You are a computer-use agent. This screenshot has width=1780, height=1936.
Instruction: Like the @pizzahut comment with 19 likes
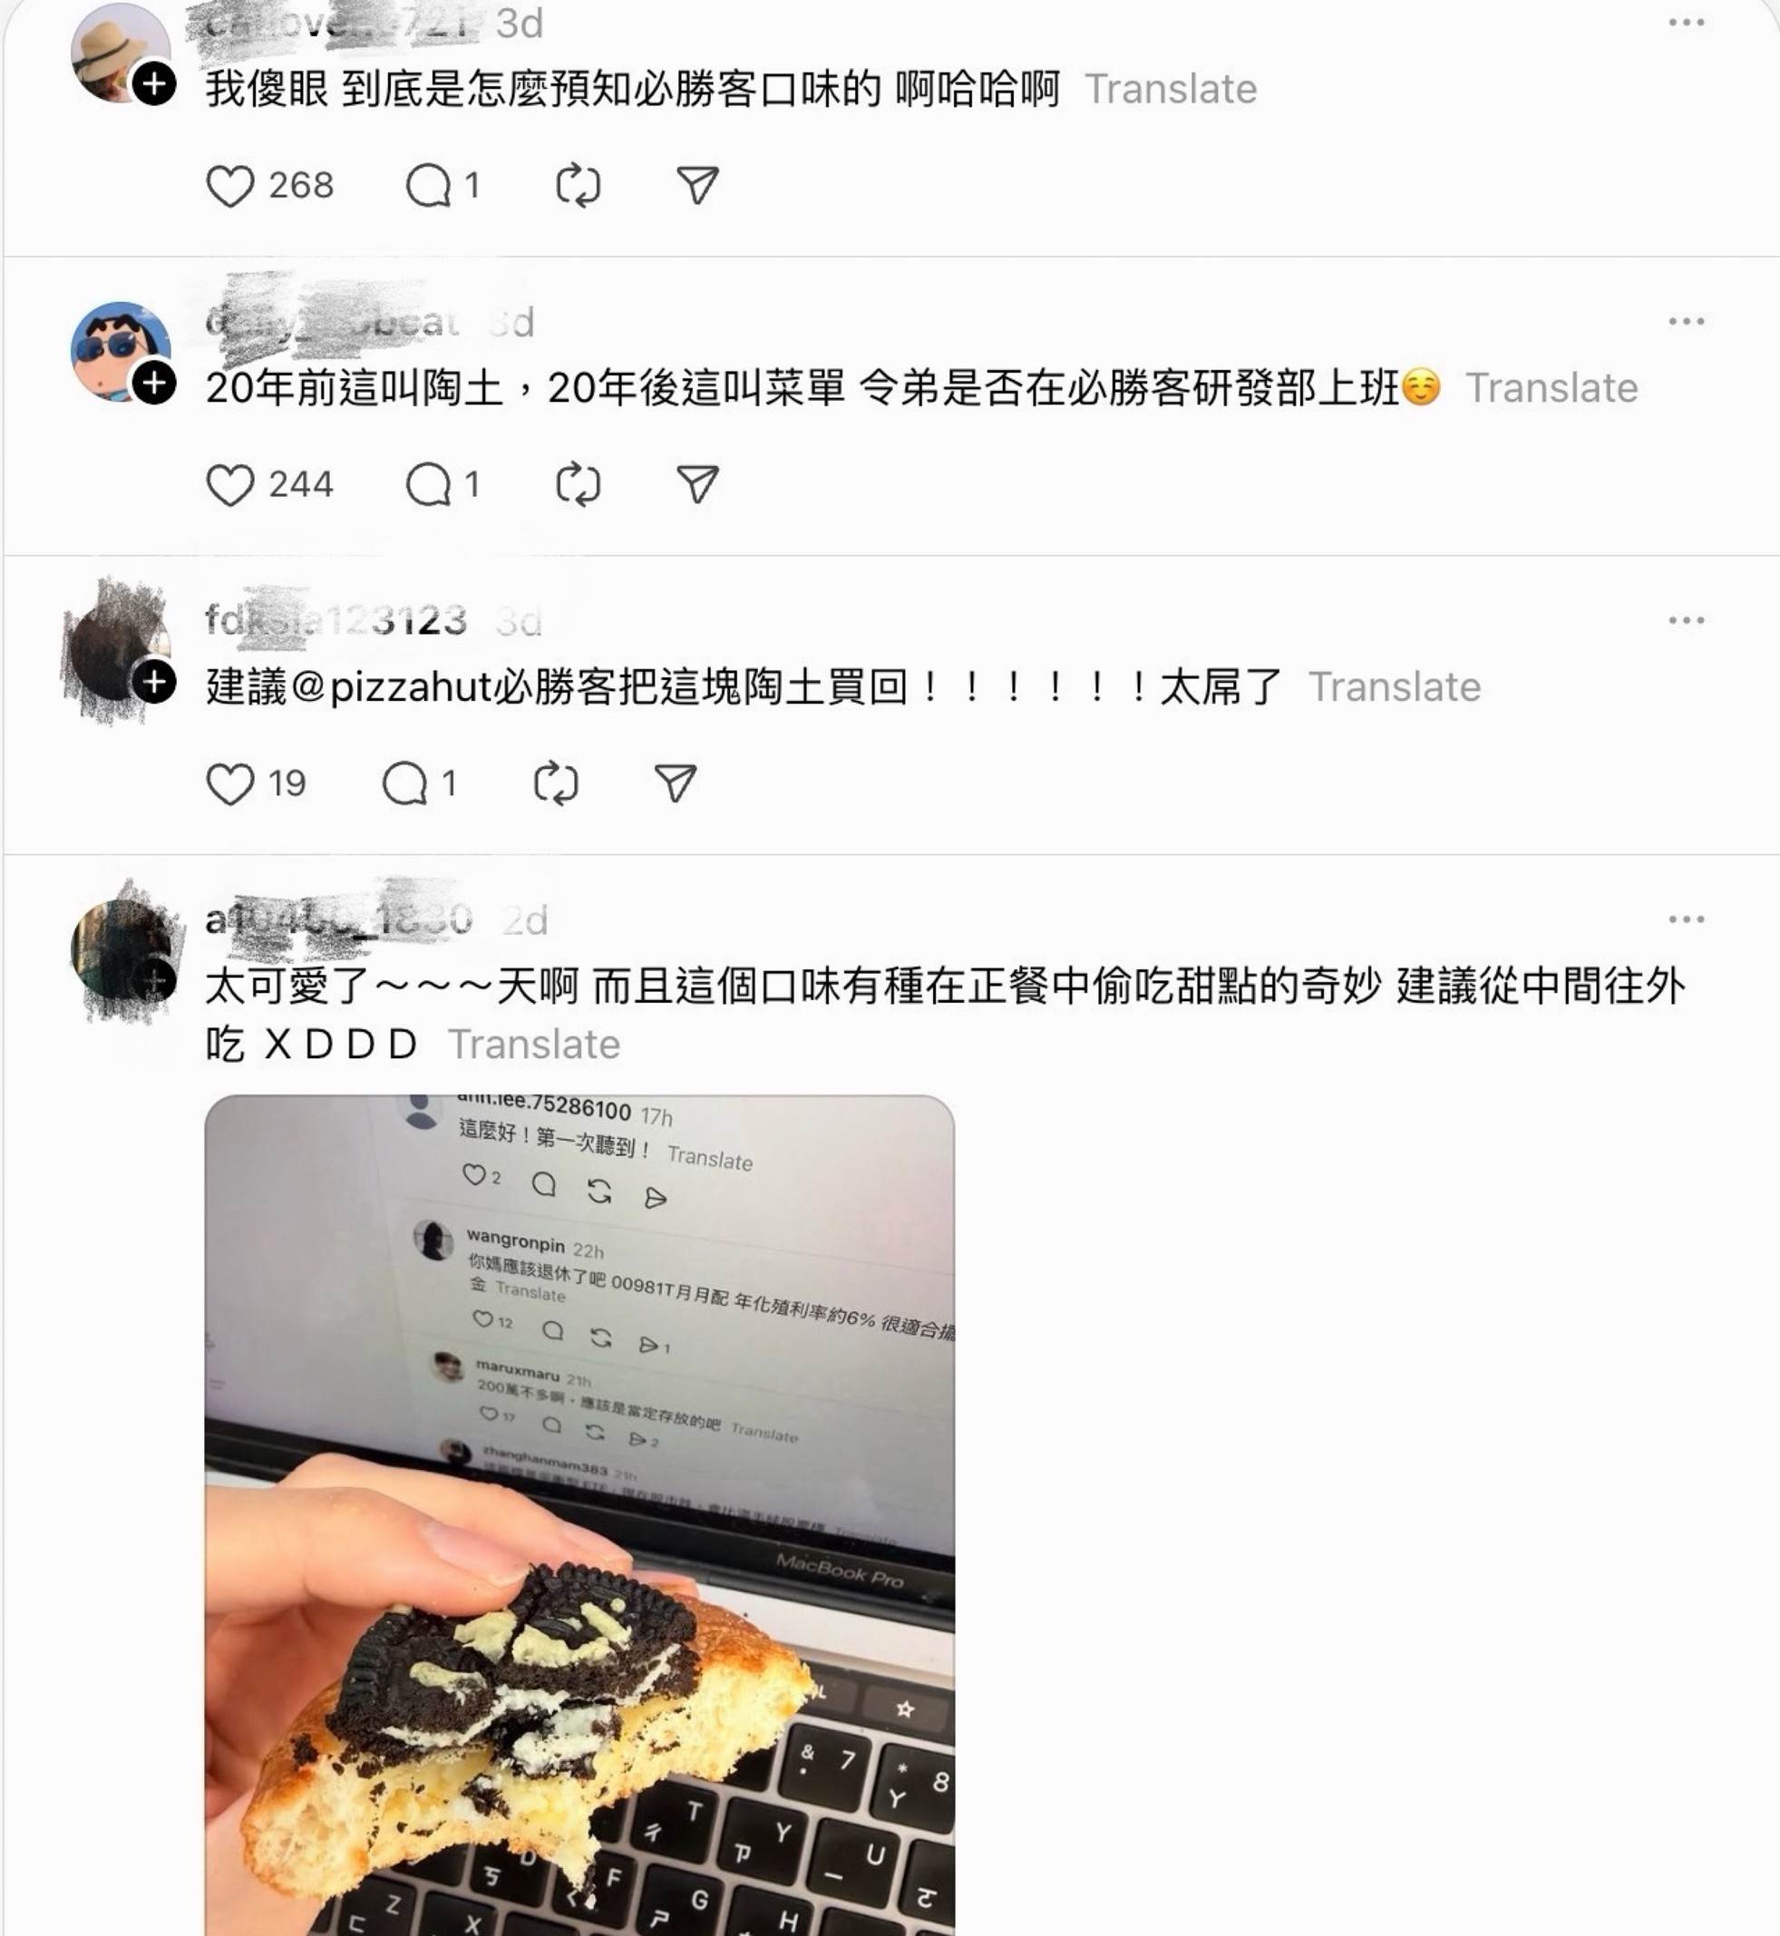(230, 783)
